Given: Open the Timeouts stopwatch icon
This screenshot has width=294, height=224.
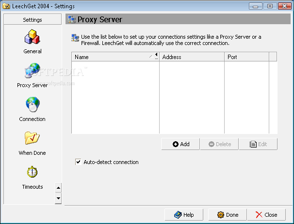Looking at the screenshot, I should click(32, 172).
